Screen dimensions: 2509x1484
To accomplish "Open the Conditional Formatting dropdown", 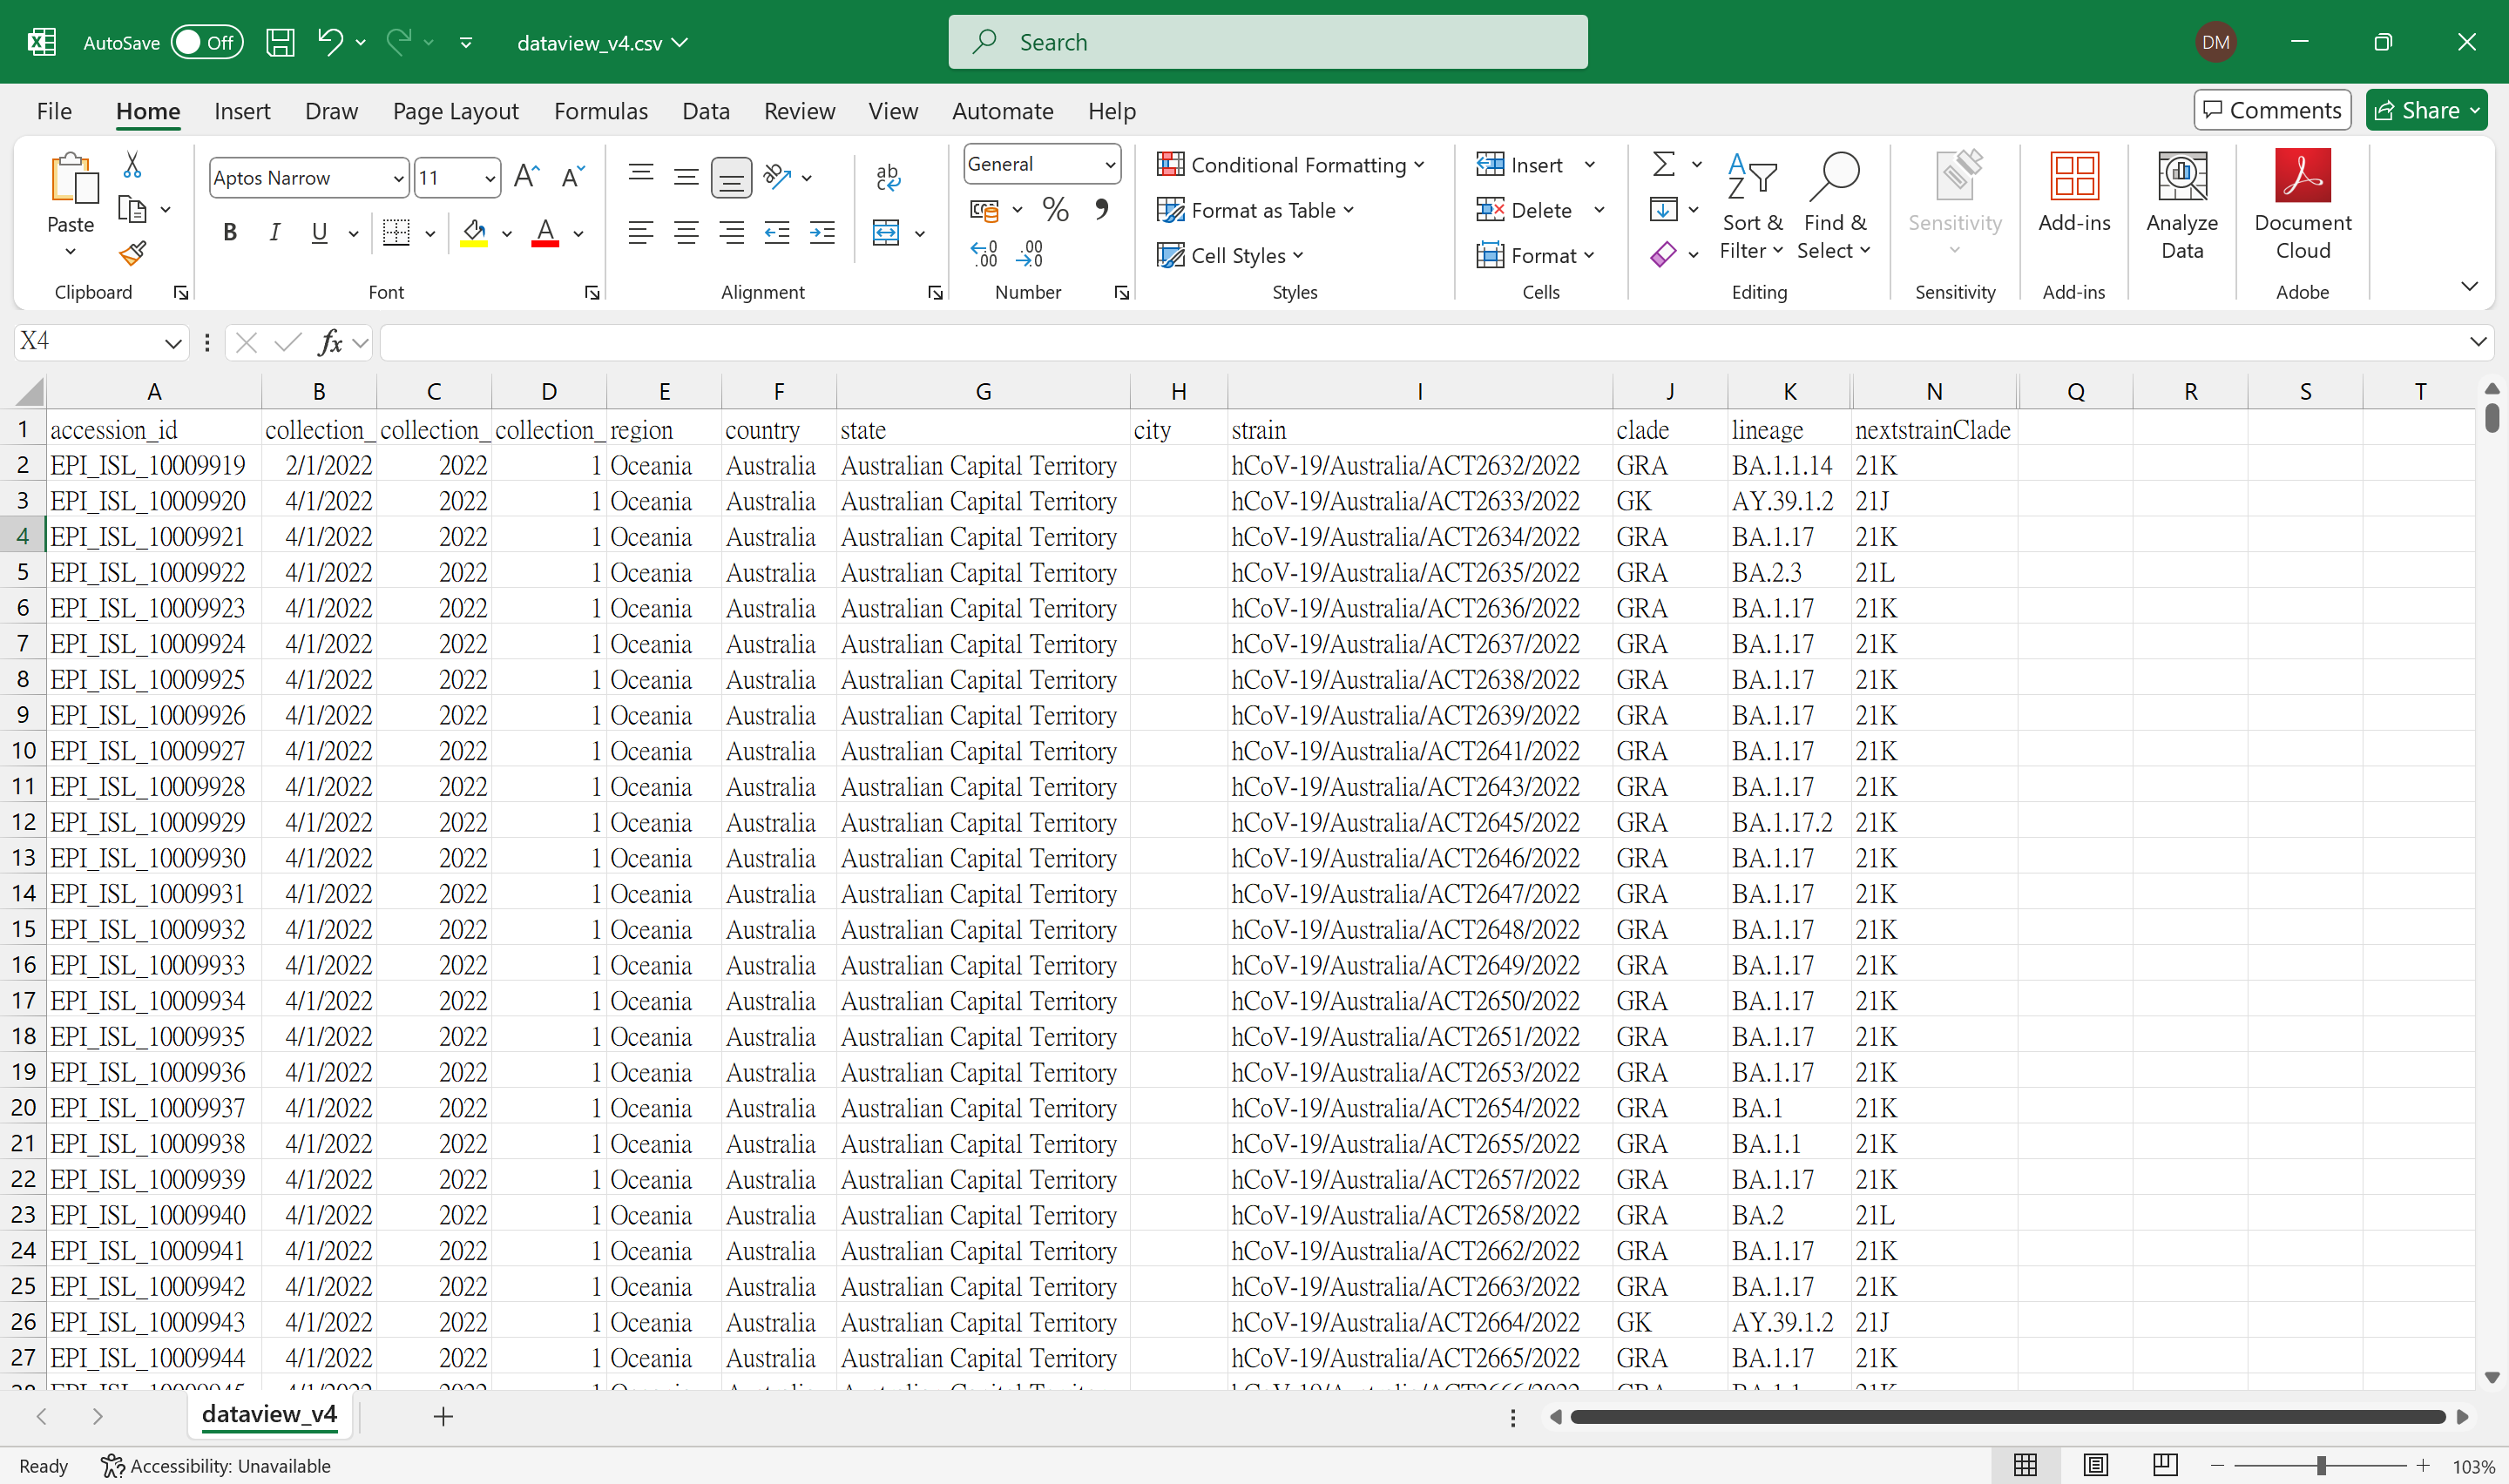I will tap(1289, 165).
